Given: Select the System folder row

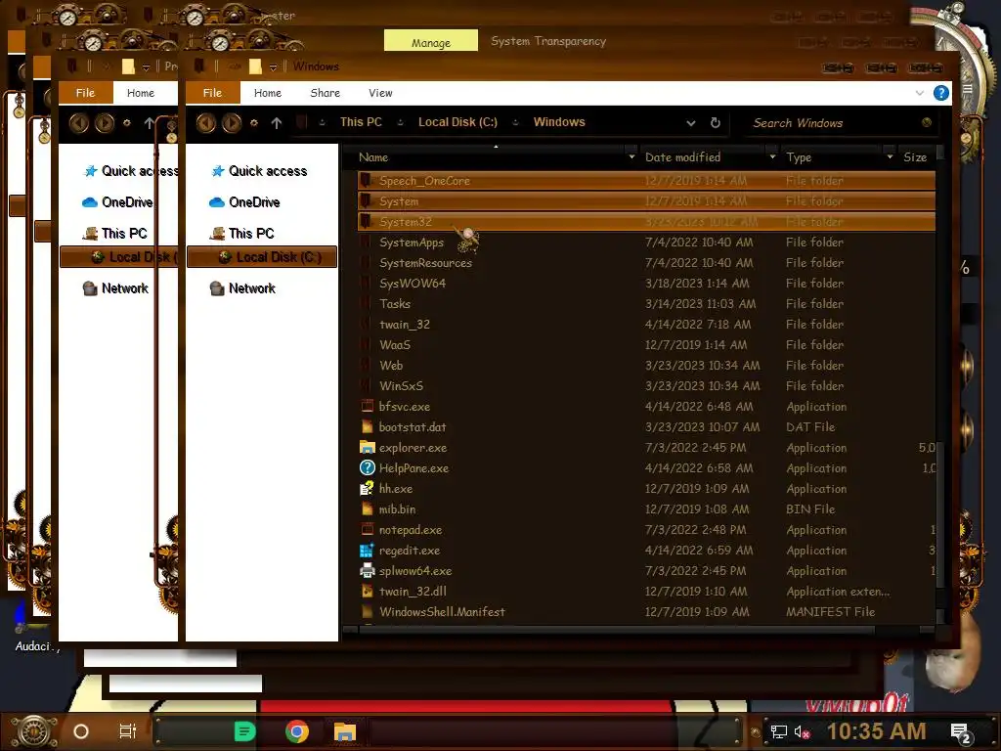Looking at the screenshot, I should pos(646,201).
